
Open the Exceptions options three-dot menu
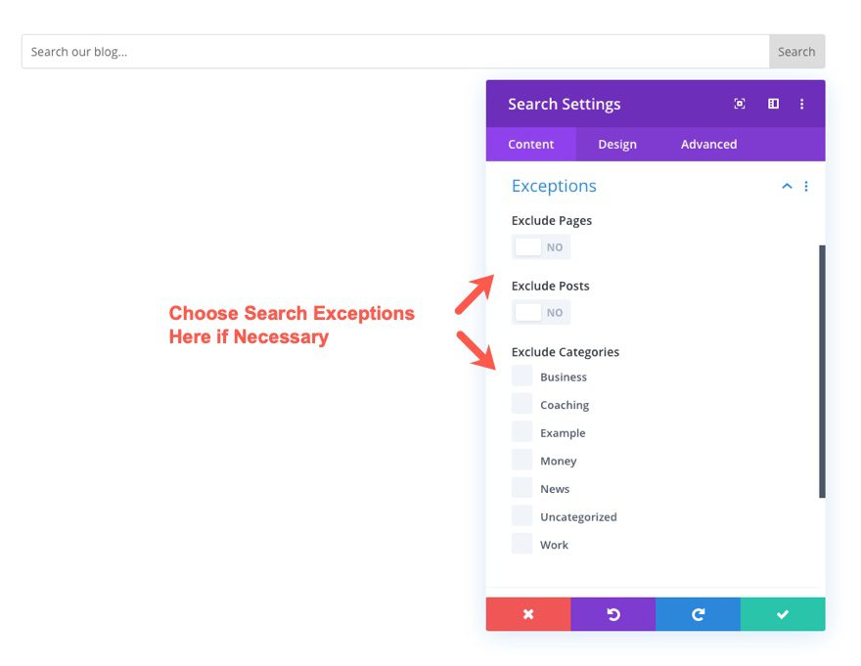(x=806, y=186)
